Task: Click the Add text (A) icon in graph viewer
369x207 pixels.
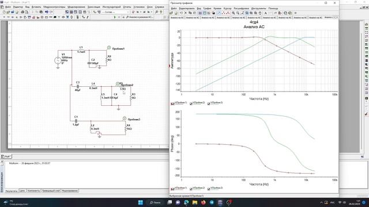Action: (x=265, y=13)
